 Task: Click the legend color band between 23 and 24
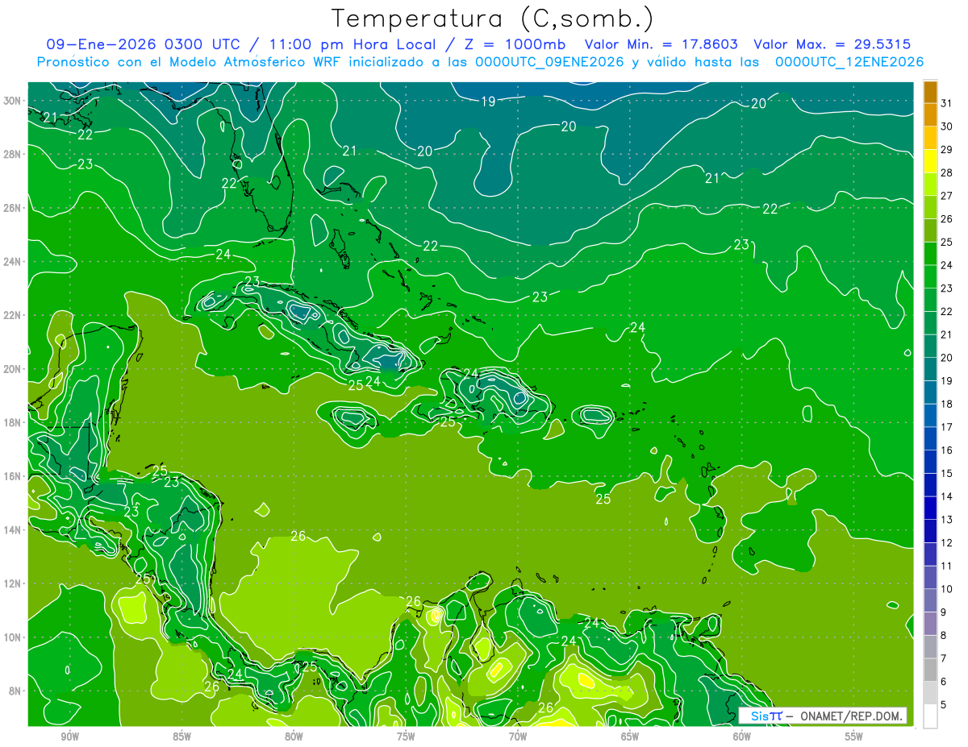pyautogui.click(x=930, y=276)
